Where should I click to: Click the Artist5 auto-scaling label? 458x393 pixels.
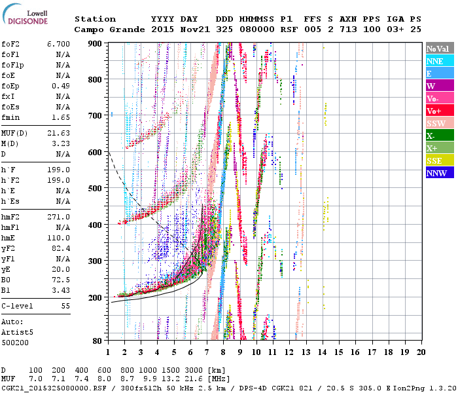17,333
